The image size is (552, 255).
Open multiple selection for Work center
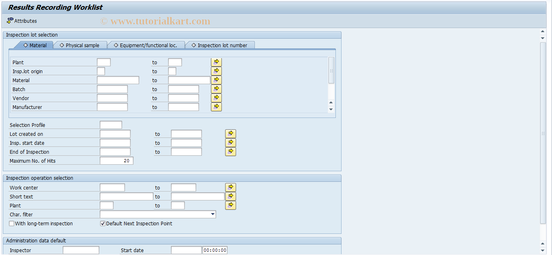[230, 187]
